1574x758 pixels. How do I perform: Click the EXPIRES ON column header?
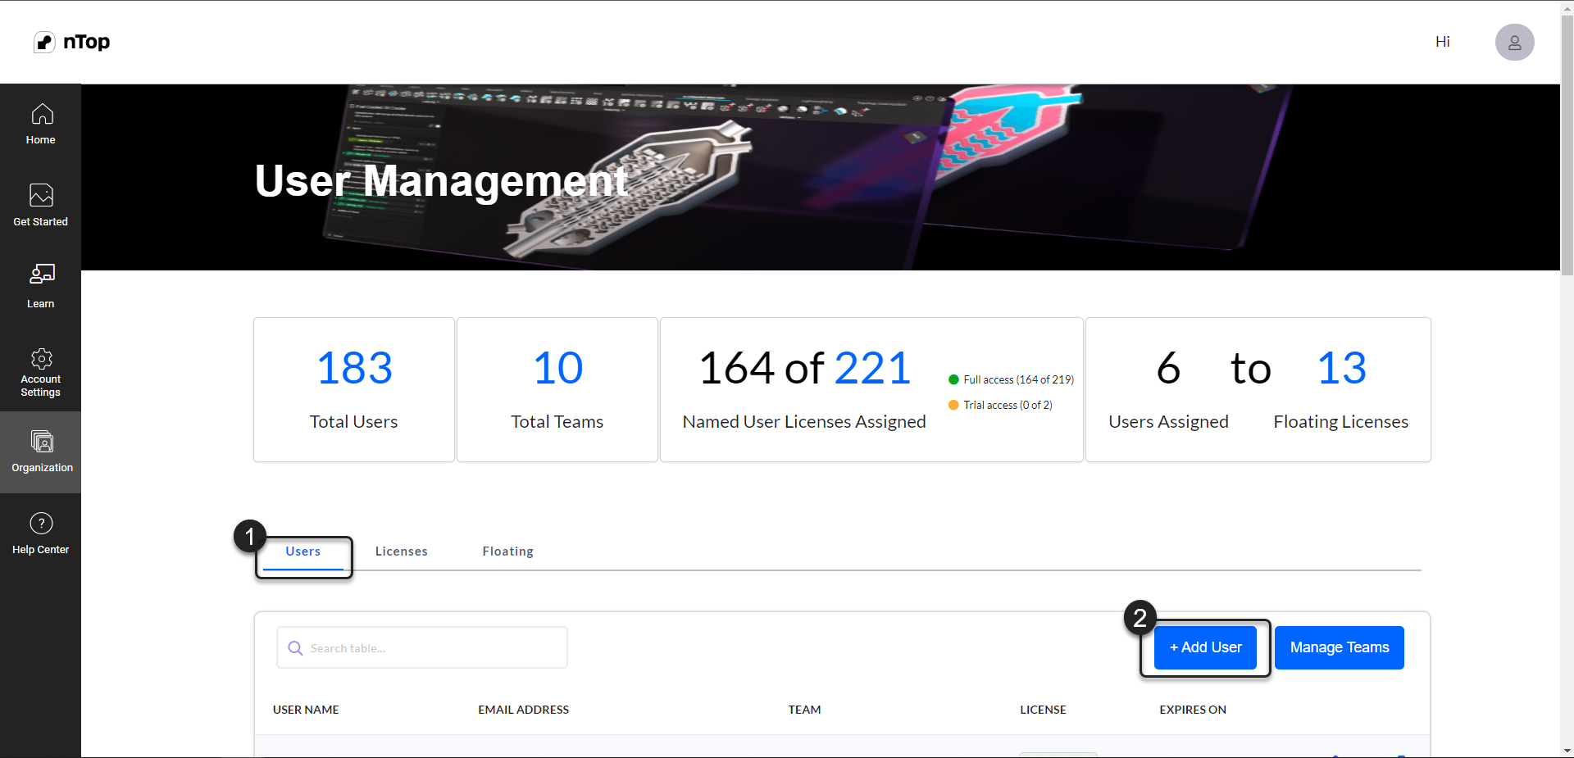tap(1193, 710)
